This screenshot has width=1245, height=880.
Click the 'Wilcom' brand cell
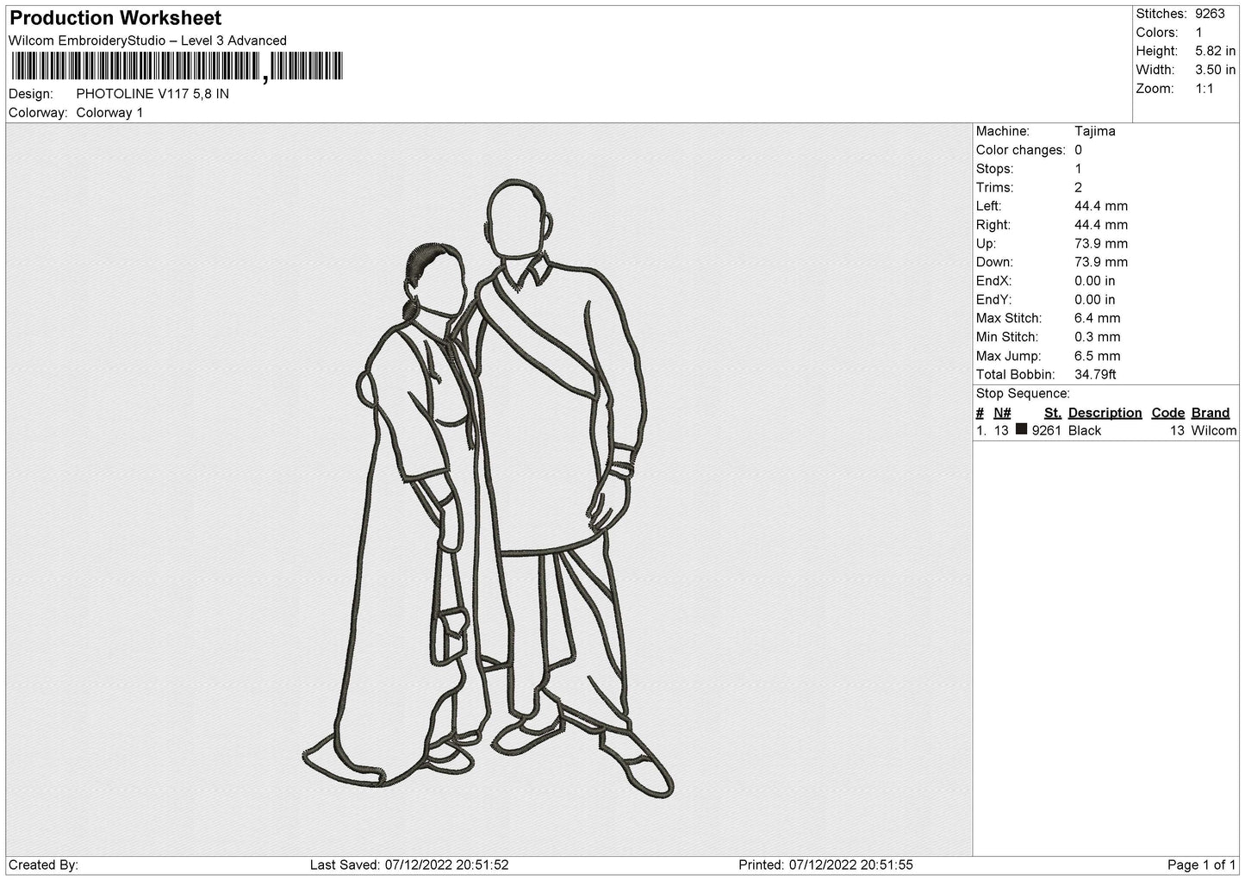point(1214,431)
